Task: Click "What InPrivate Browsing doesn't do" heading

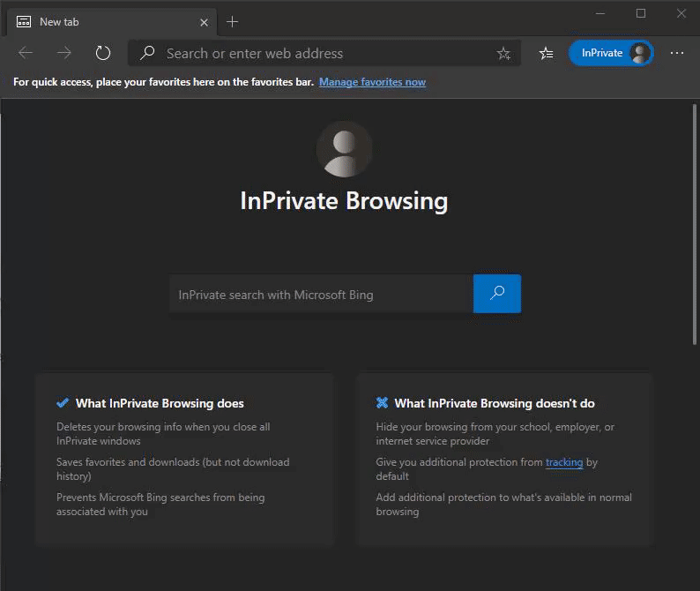Action: point(495,403)
